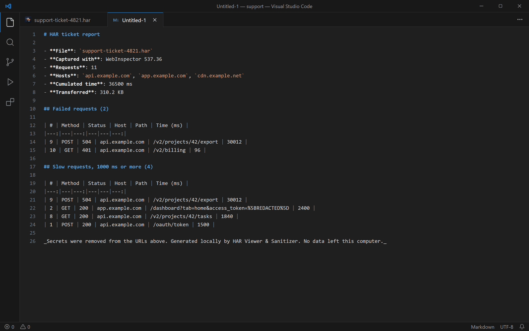
Task: Switch to the support-ticket-4821.har tab
Action: (62, 20)
